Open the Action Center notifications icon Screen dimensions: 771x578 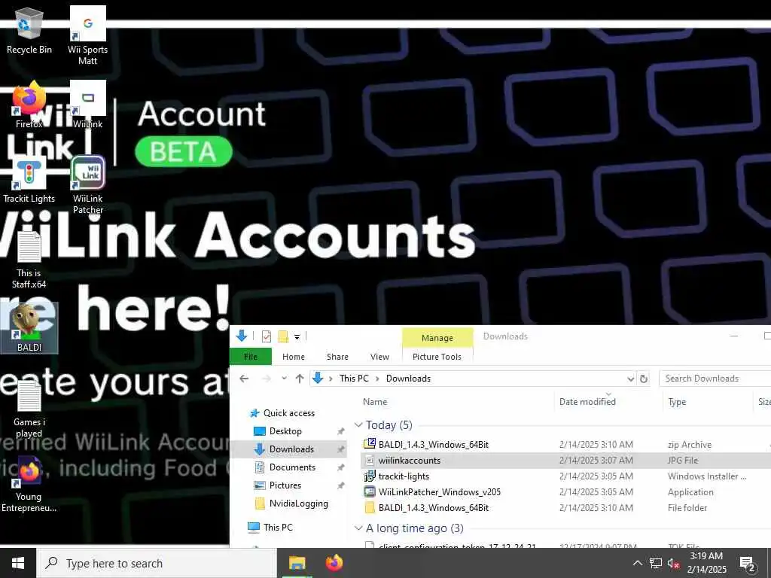pyautogui.click(x=748, y=564)
